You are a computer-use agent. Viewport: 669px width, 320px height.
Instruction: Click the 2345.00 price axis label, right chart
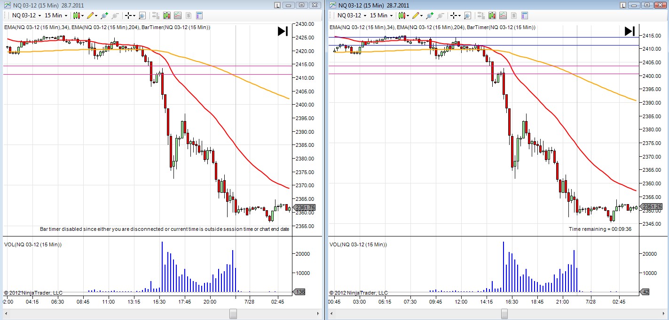(x=652, y=224)
